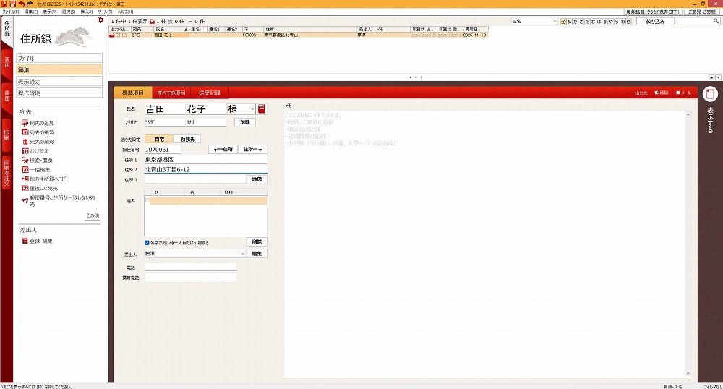Viewport: 723px width, 389px height.
Task: Click the 地図 map button
Action: point(257,179)
